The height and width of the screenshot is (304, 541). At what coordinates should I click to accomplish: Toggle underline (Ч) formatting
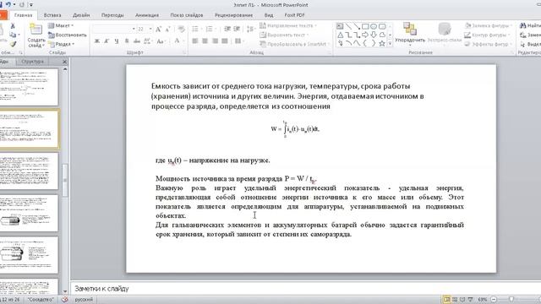pos(117,41)
